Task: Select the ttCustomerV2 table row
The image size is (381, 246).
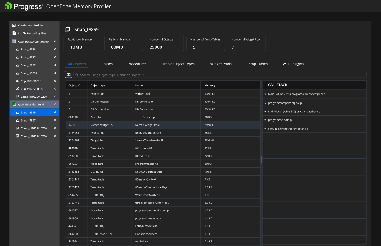Action: click(x=163, y=148)
